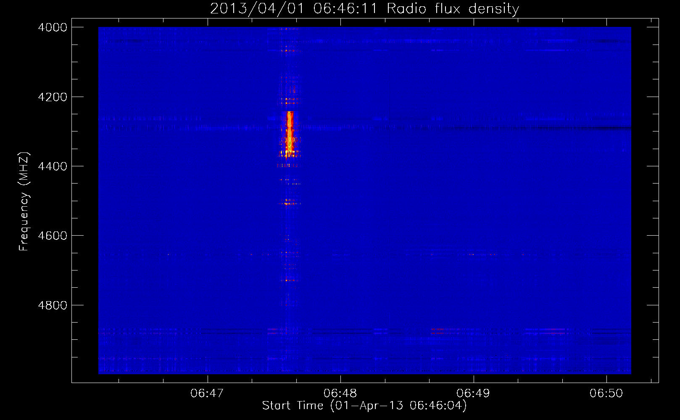This screenshot has width=680, height=420.
Task: Click the 4400 frequency tick label
Action: click(x=53, y=166)
